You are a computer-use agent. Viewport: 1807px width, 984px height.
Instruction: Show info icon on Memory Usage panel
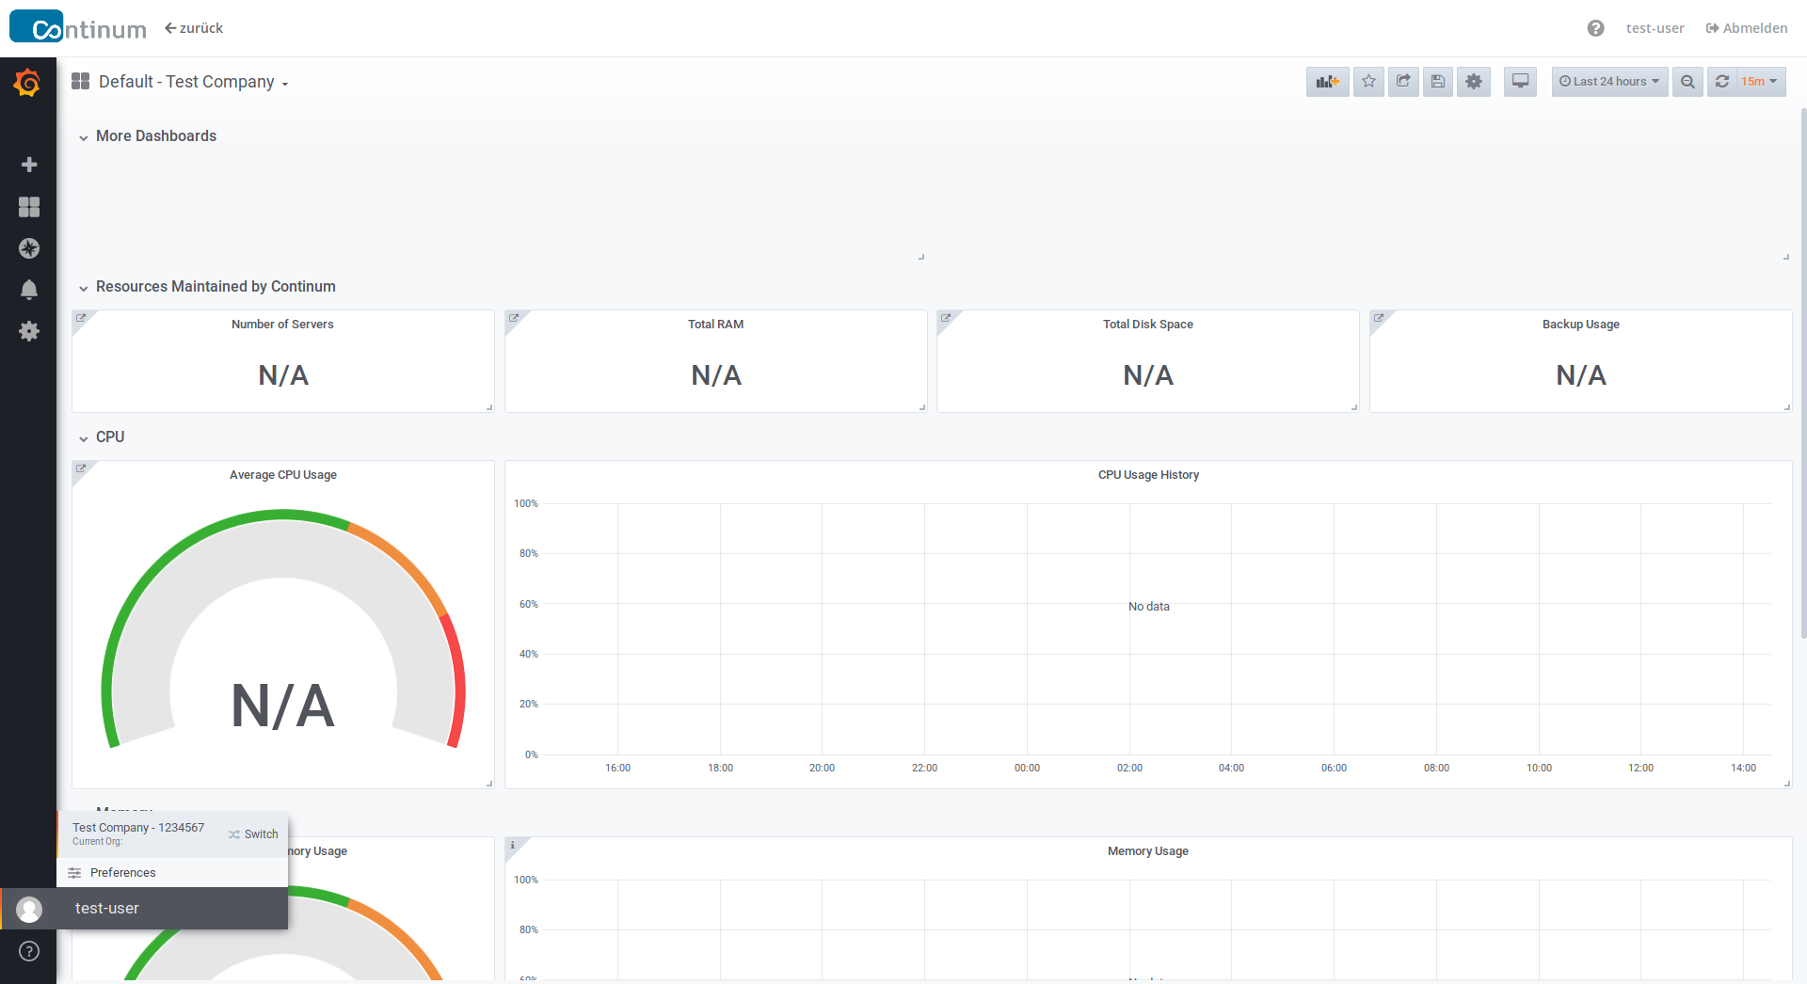513,845
